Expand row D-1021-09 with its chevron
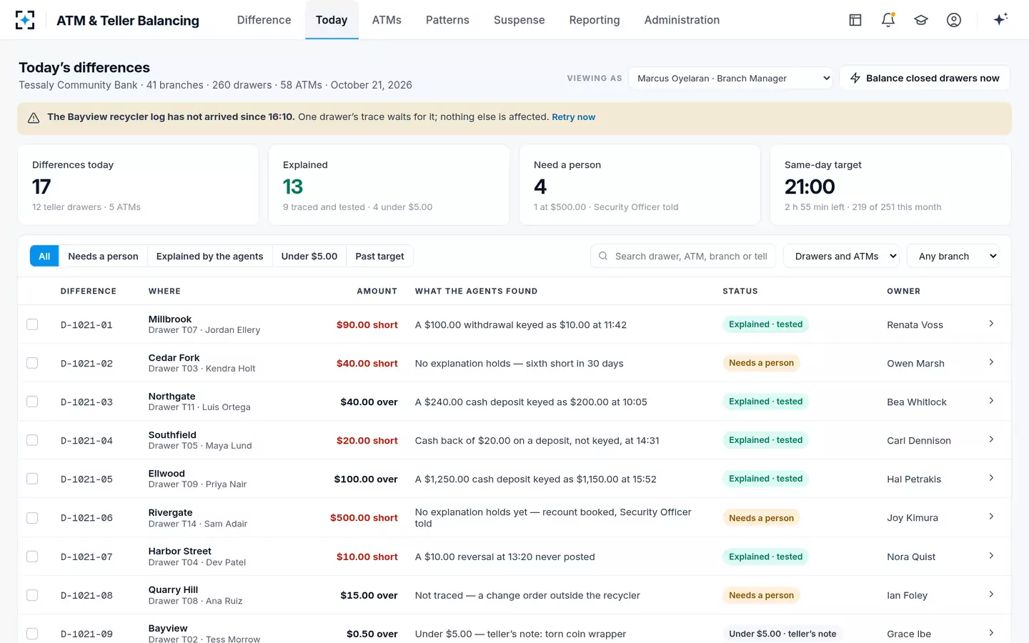Image resolution: width=1029 pixels, height=643 pixels. (x=991, y=633)
